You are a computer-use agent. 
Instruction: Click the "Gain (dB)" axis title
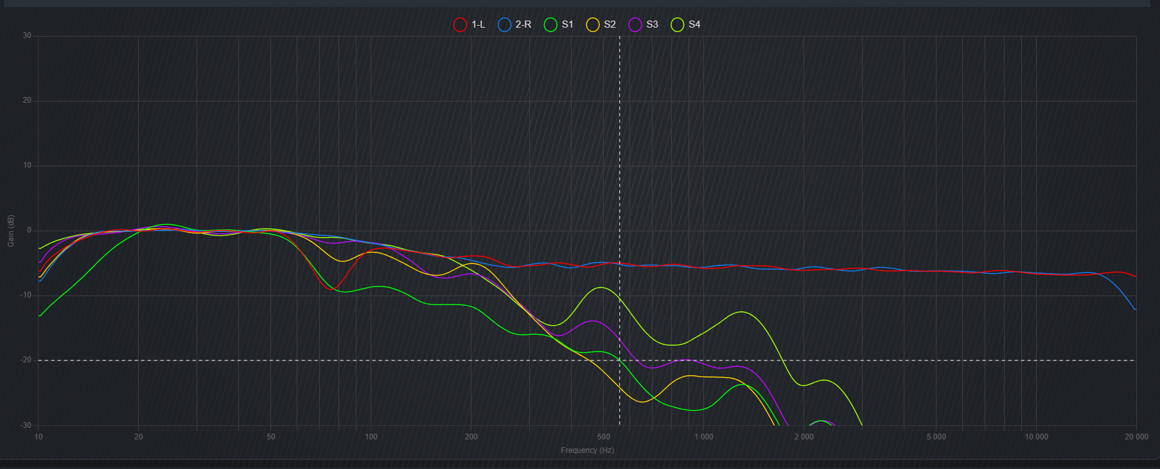pos(11,231)
